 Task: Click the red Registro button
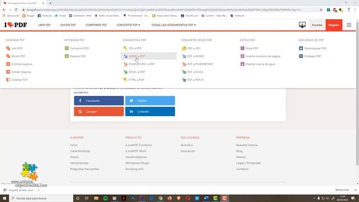334,25
